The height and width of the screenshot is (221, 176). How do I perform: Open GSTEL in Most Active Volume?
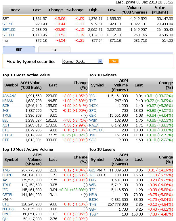8,194
